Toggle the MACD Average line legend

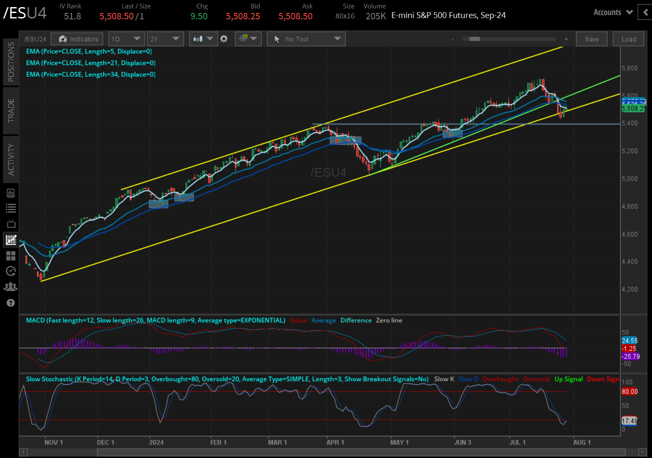pyautogui.click(x=324, y=320)
